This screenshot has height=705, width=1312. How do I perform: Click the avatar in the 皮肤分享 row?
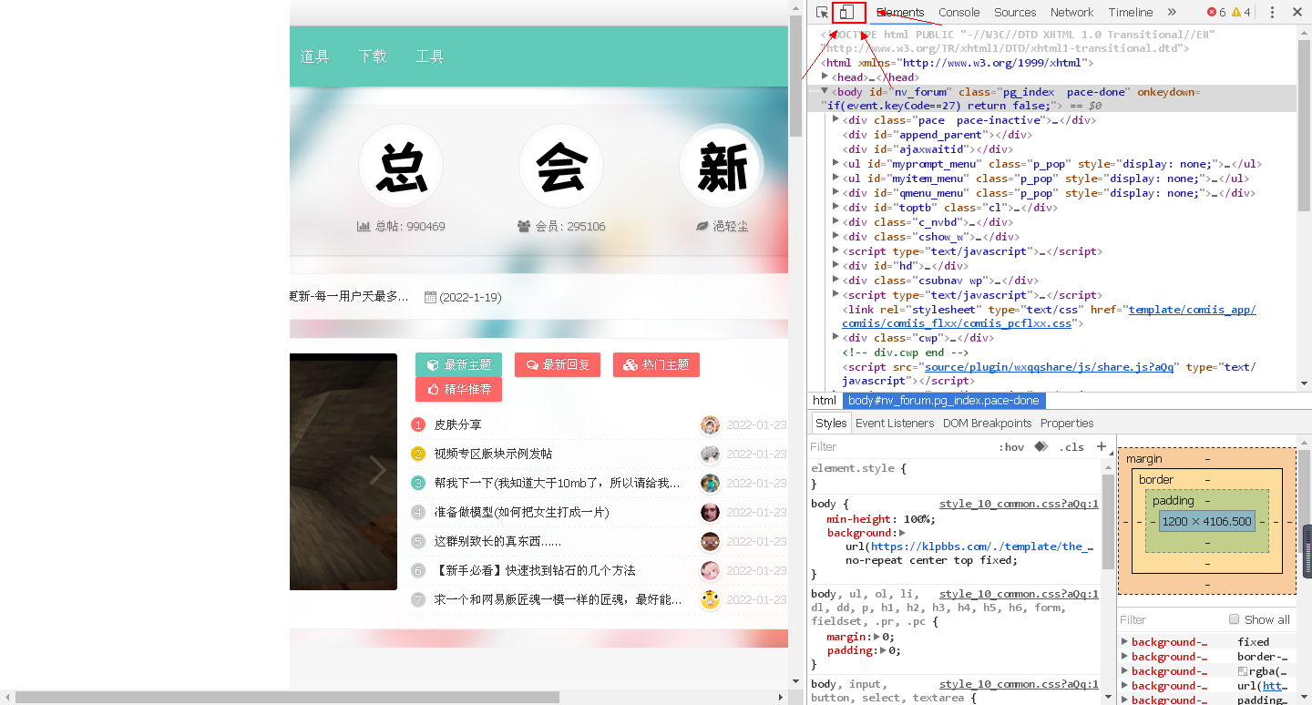pyautogui.click(x=710, y=424)
